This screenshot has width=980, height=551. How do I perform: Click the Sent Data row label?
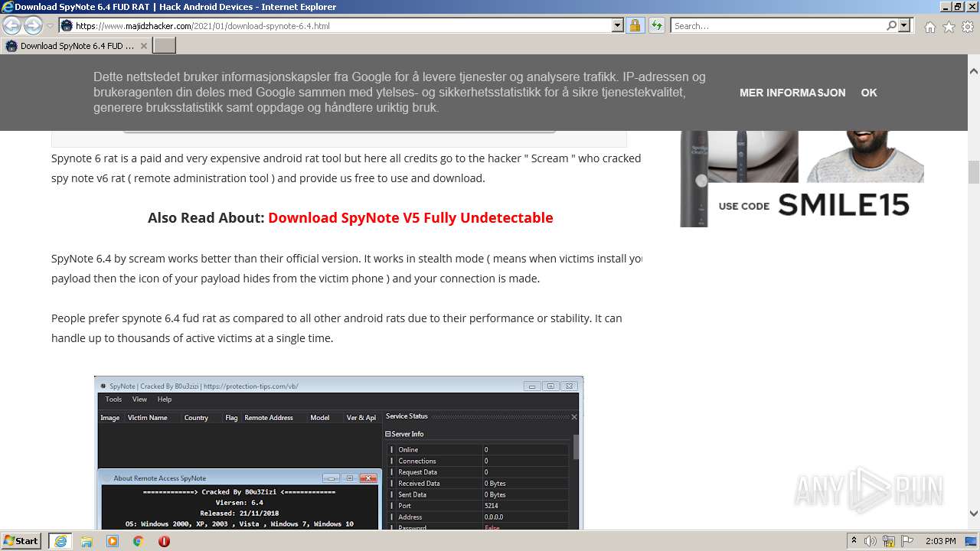pyautogui.click(x=413, y=495)
